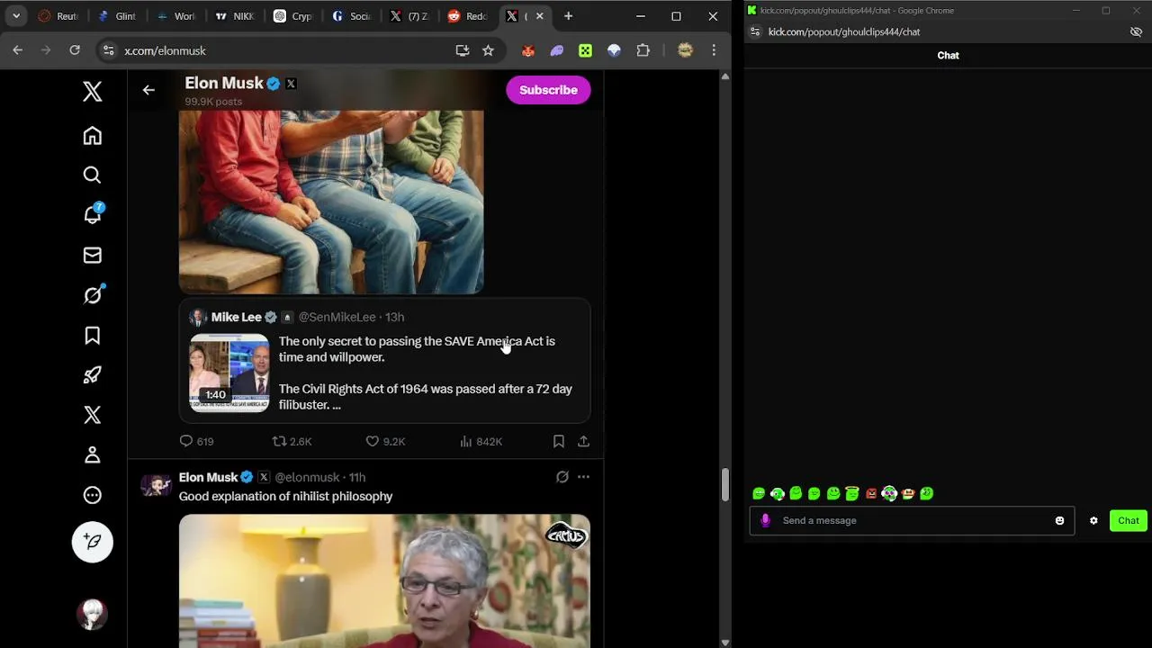Open account avatar at sidebar bottom

point(92,615)
